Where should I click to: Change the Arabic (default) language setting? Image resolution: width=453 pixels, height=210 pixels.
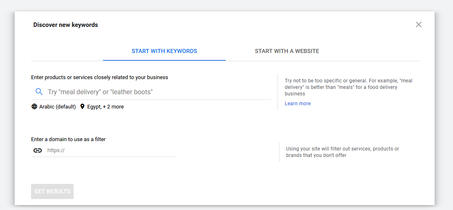pyautogui.click(x=57, y=107)
